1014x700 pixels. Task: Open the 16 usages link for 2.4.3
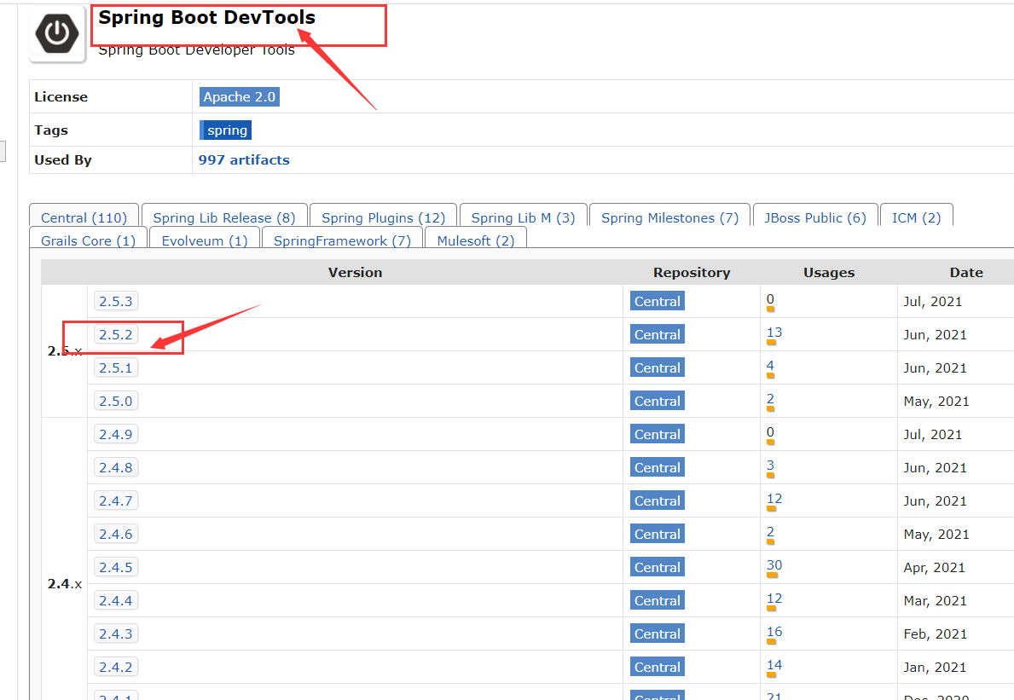(x=774, y=632)
